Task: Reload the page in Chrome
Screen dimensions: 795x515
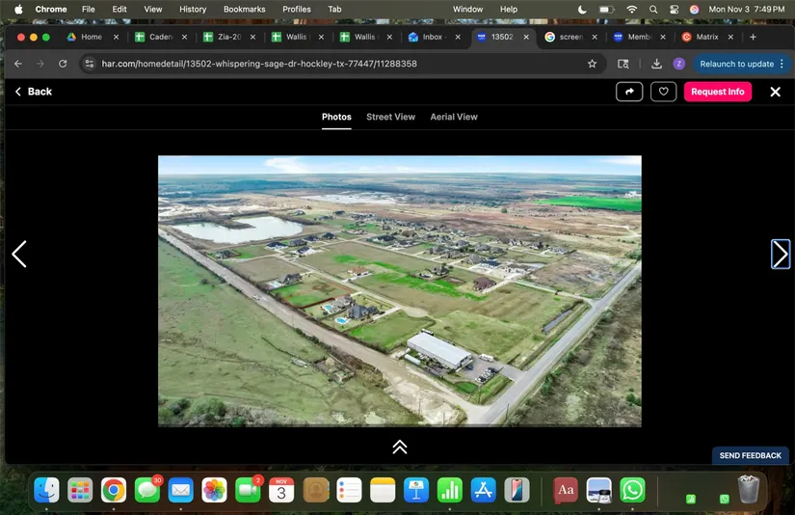Action: (x=64, y=64)
